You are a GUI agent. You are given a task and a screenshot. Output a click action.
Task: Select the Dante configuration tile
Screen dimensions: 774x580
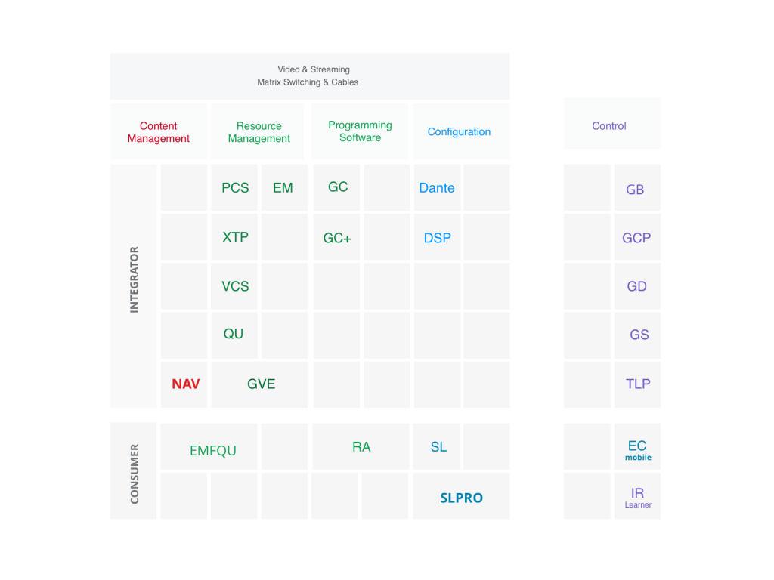coord(437,188)
